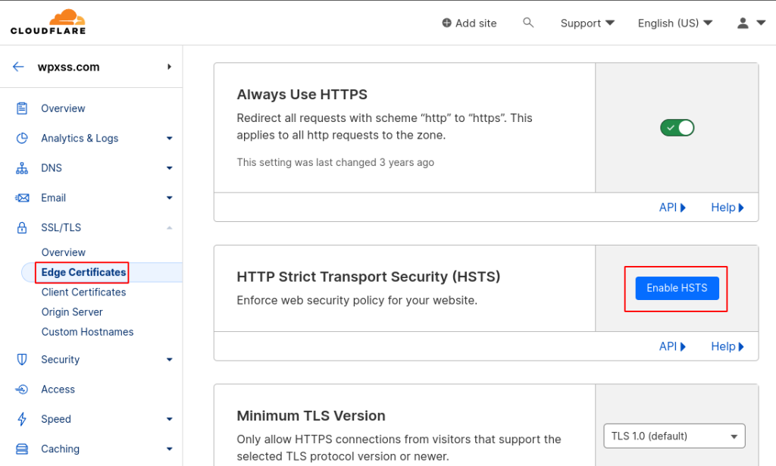Click the Always Use HTTPS heading

tap(302, 94)
